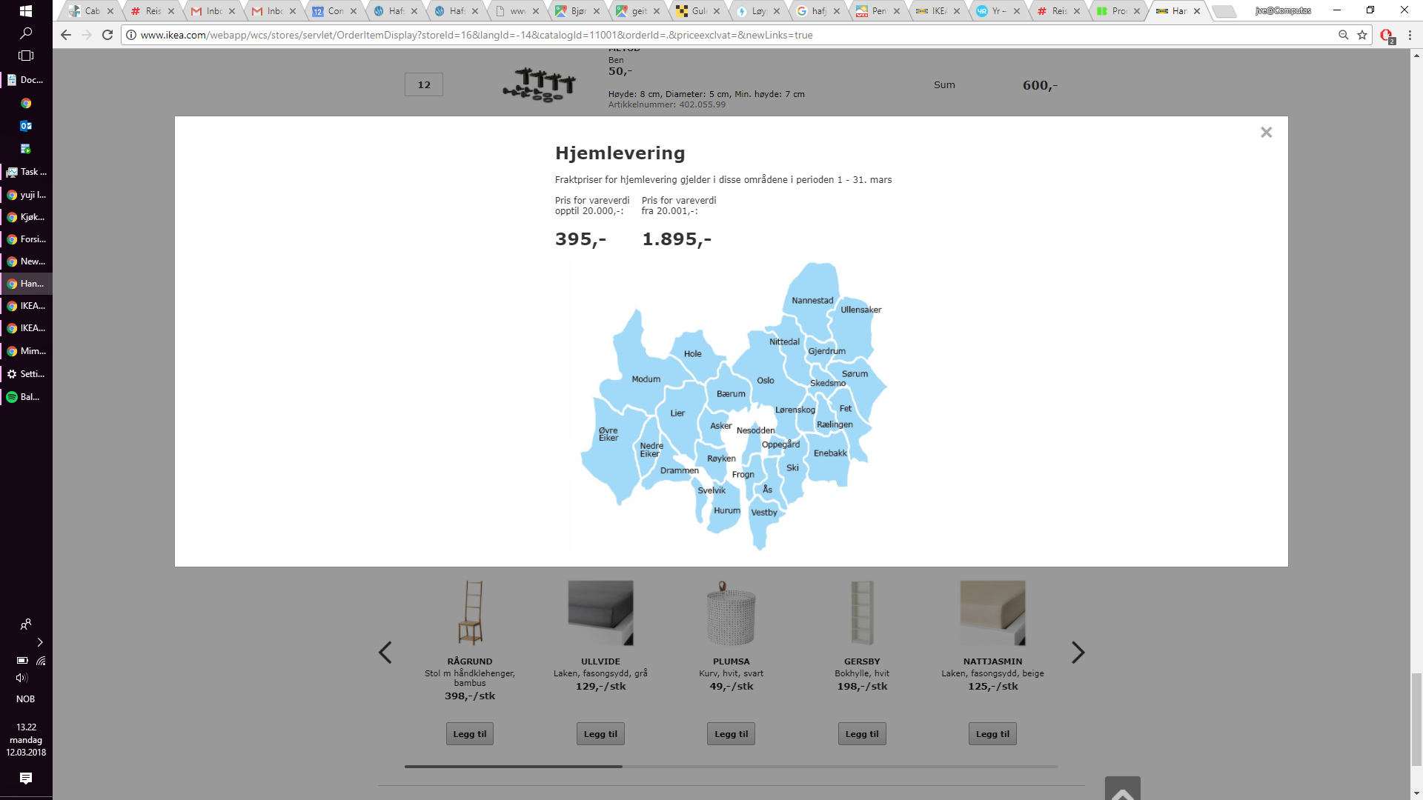Click the 'Hjemlevering' heading
The height and width of the screenshot is (800, 1423).
[x=620, y=153]
